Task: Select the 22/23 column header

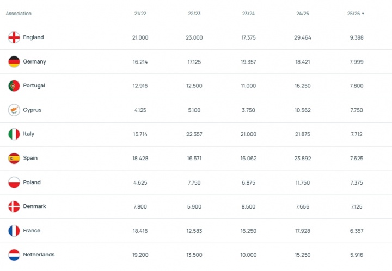Action: pyautogui.click(x=194, y=14)
